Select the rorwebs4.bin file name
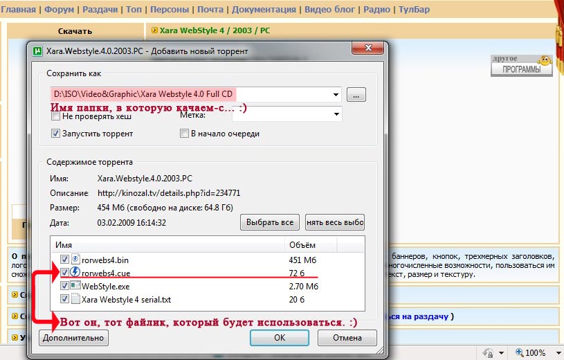This screenshot has width=564, height=360. click(x=105, y=260)
